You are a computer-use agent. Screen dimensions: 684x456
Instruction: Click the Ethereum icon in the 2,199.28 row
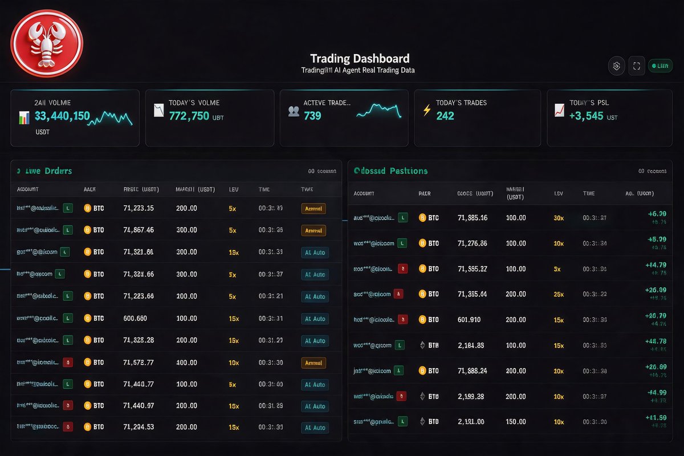tap(423, 396)
